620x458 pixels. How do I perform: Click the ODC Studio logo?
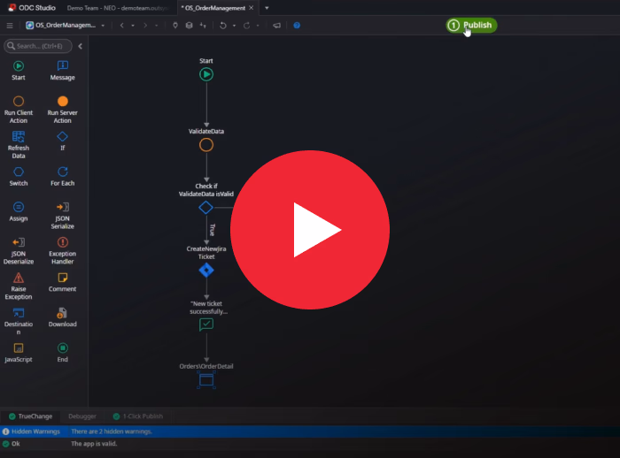pos(32,8)
